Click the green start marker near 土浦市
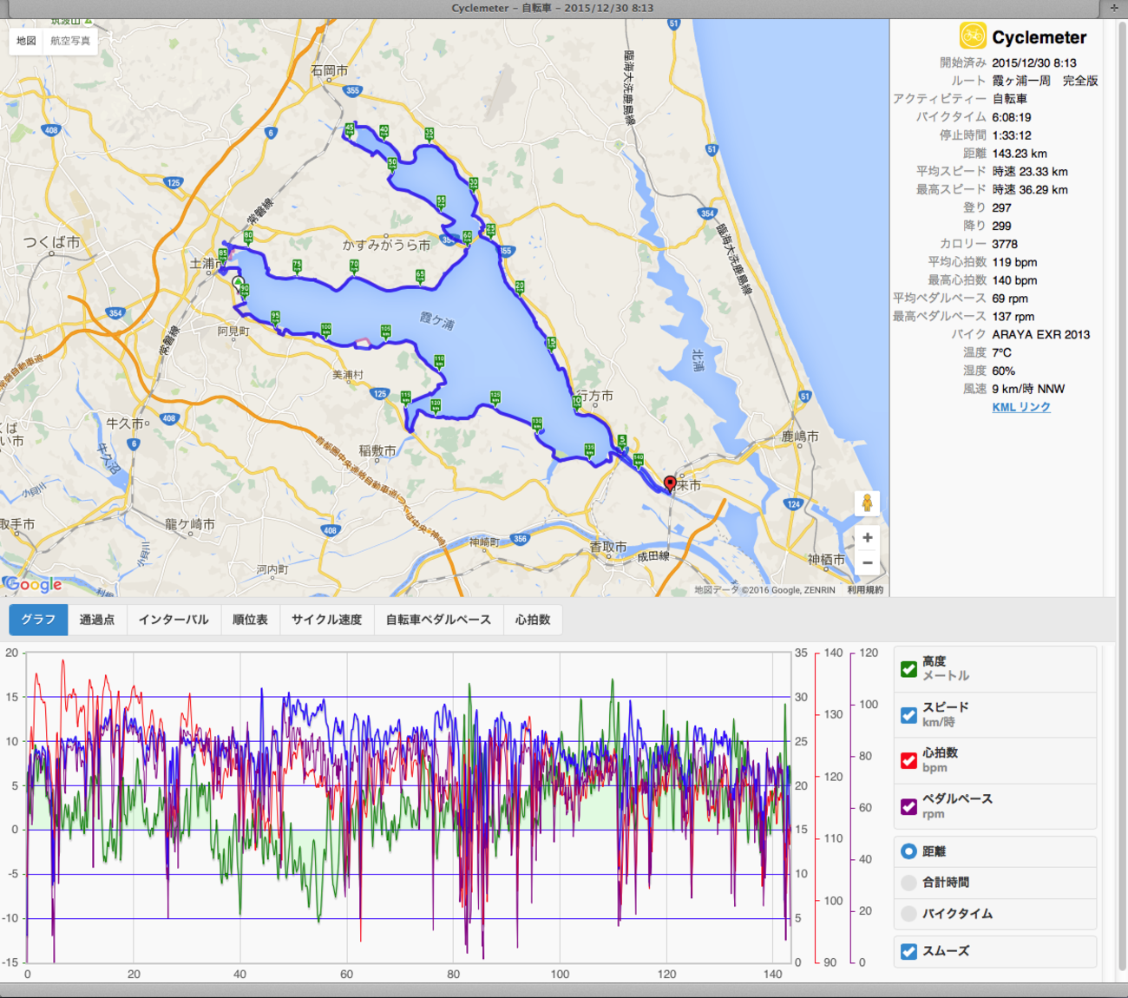Viewport: 1128px width, 998px height. (238, 283)
